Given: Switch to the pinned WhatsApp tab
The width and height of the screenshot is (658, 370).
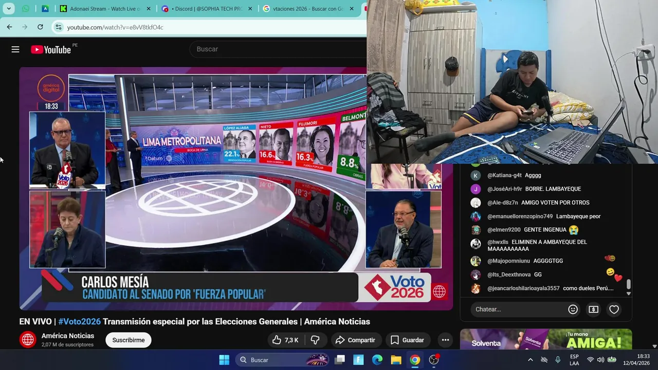Looking at the screenshot, I should [26, 9].
